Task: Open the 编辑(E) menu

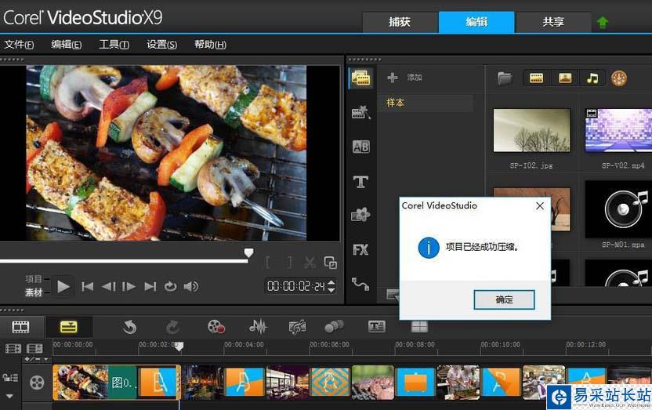Action: pos(66,44)
